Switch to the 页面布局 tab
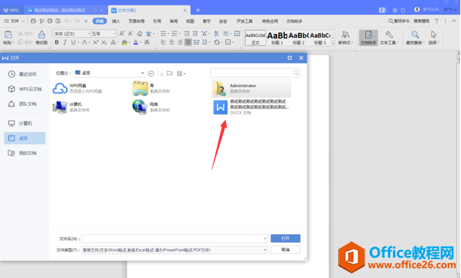This screenshot has width=461, height=278. [x=136, y=21]
